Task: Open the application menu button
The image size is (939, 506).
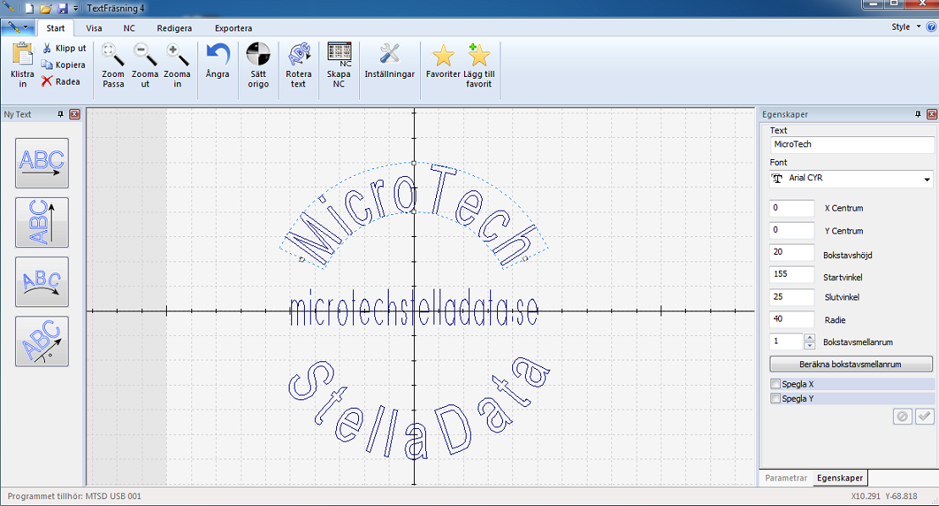Action: pos(18,28)
